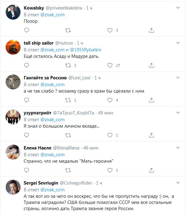Screen dimensions: 191x215
Task: Click узурпатриёт's "49 мин" timestamp
Action: [105, 113]
